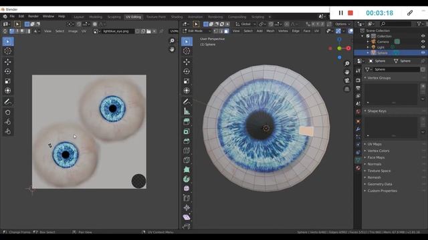Click the pan hand icon in UV editor
This screenshot has height=240, width=428.
(x=172, y=49)
